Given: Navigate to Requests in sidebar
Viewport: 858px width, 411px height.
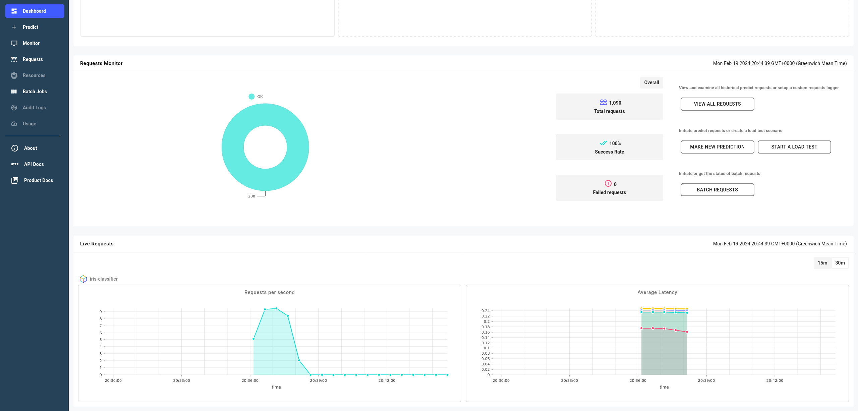Looking at the screenshot, I should click(x=35, y=59).
